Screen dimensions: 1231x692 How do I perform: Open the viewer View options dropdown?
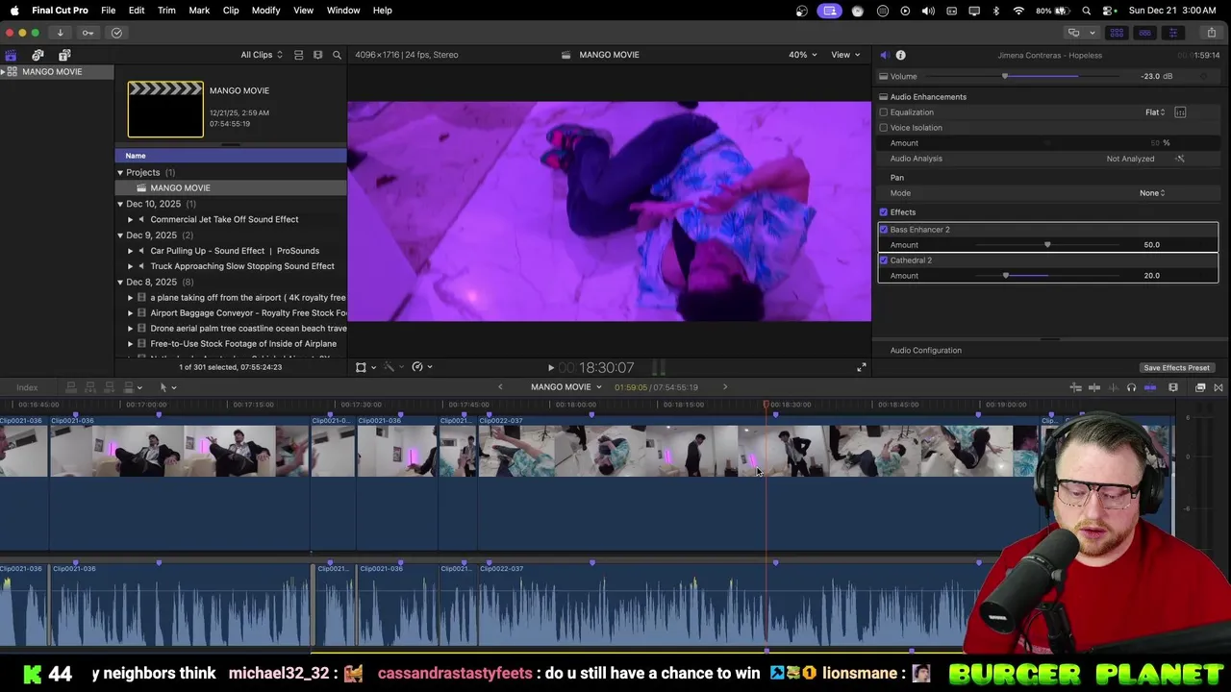click(845, 55)
